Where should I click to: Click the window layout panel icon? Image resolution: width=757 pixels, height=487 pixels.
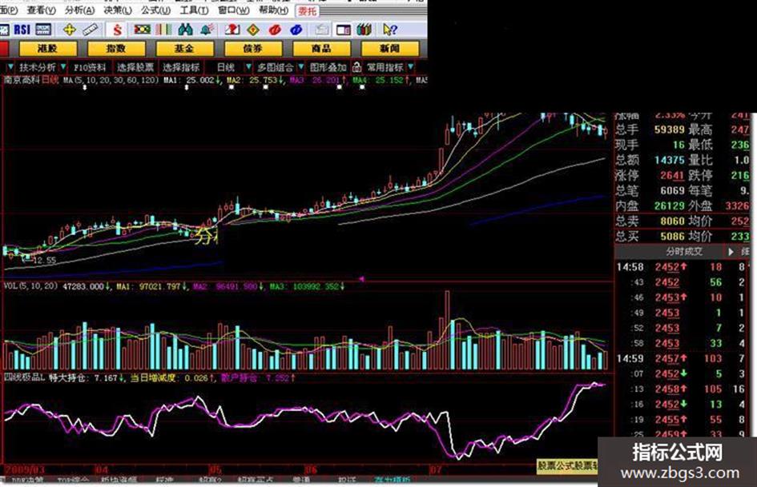pos(344,30)
